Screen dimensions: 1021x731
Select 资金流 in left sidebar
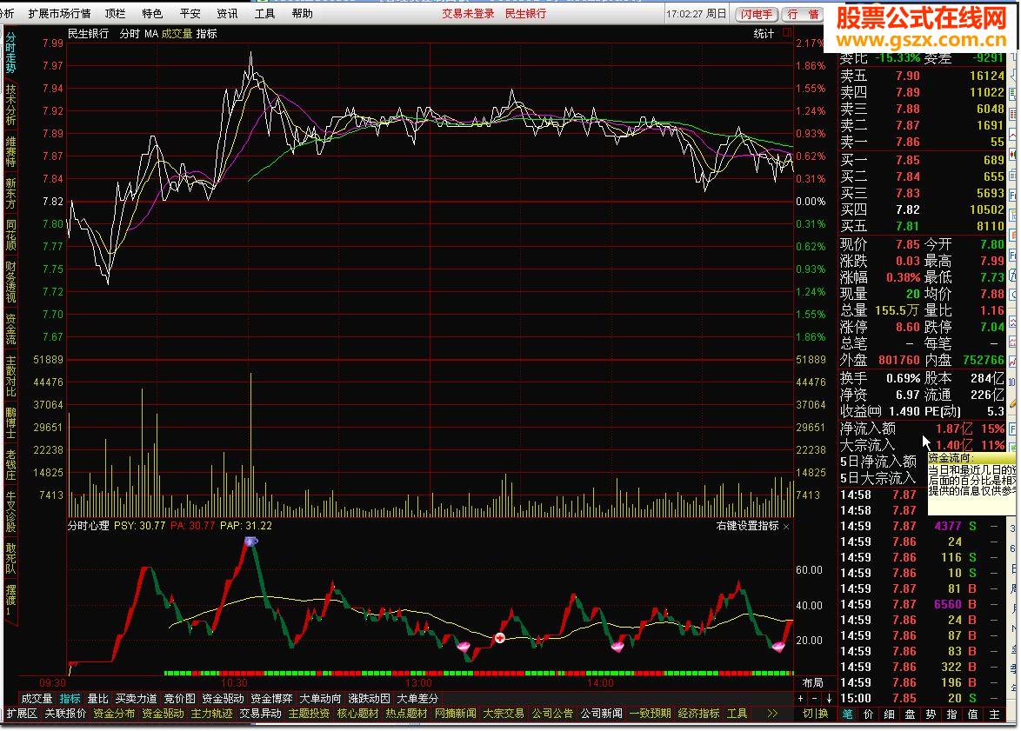[10, 329]
